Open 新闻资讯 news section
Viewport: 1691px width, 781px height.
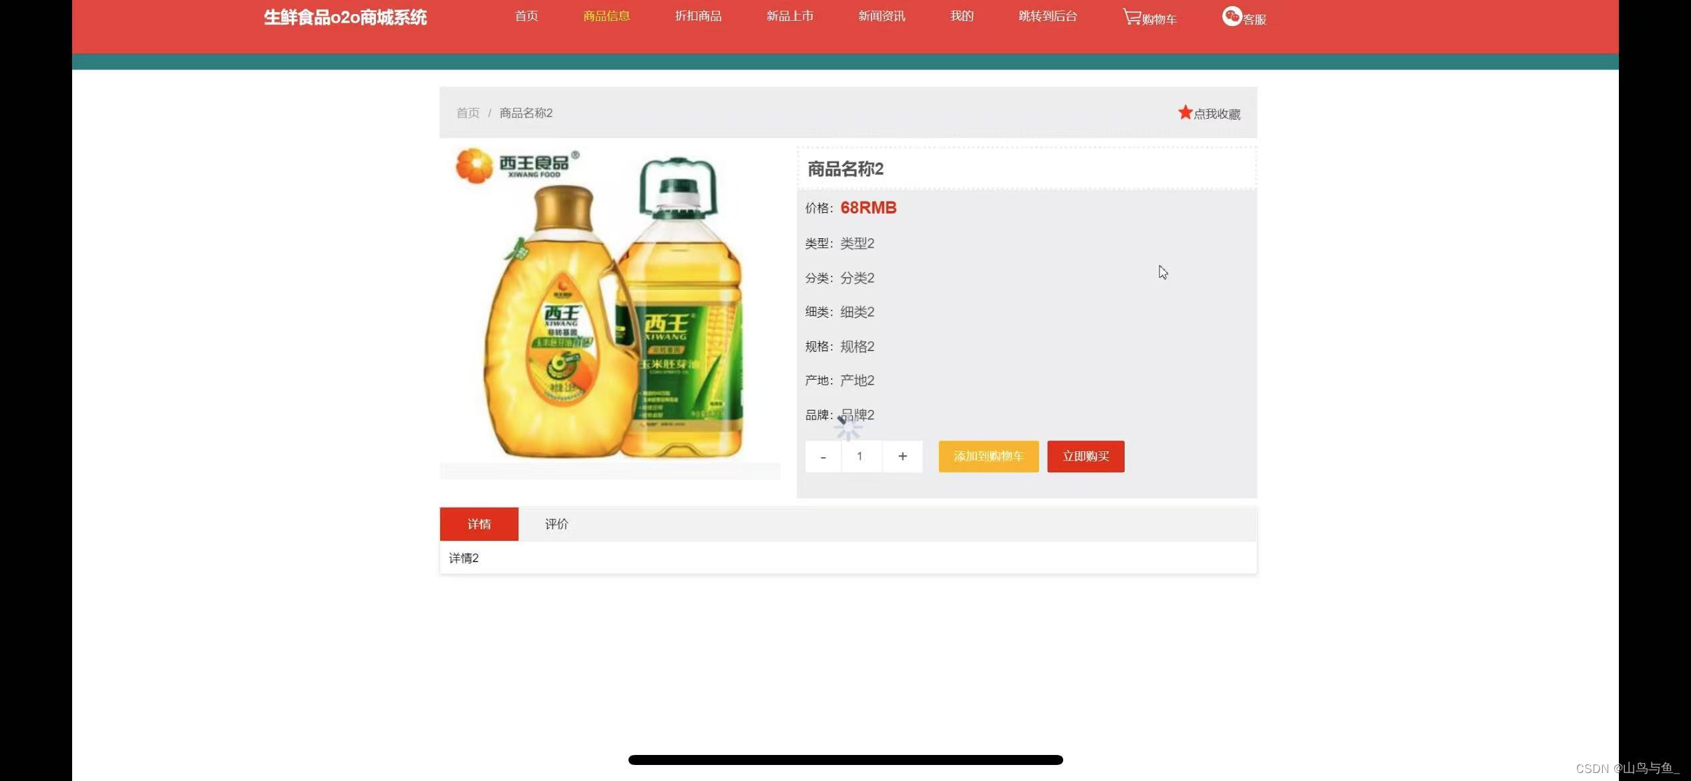tap(881, 16)
